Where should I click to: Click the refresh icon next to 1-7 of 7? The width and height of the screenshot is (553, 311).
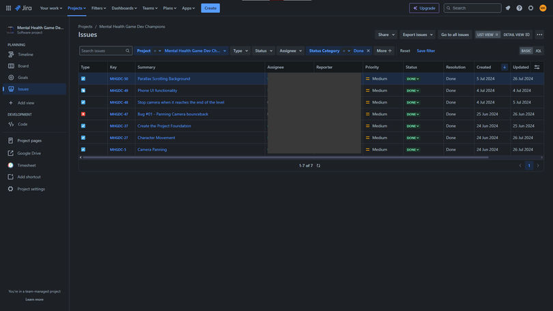(318, 166)
